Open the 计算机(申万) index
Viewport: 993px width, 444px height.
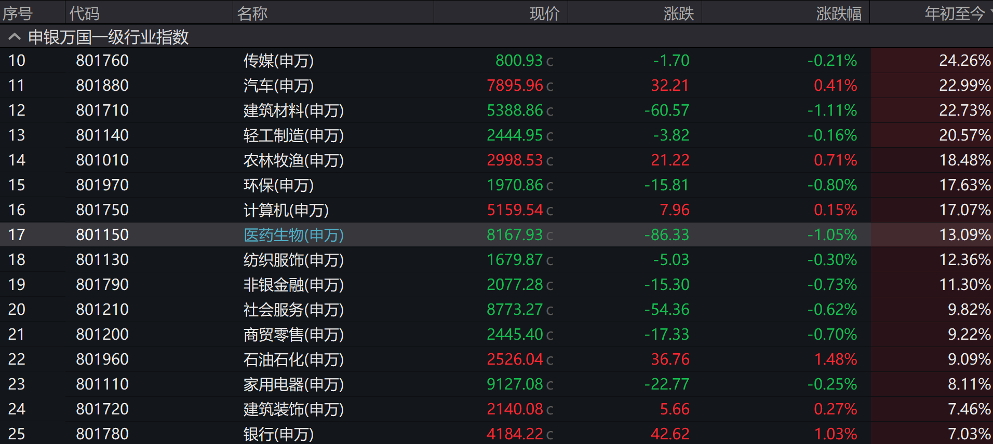point(286,210)
